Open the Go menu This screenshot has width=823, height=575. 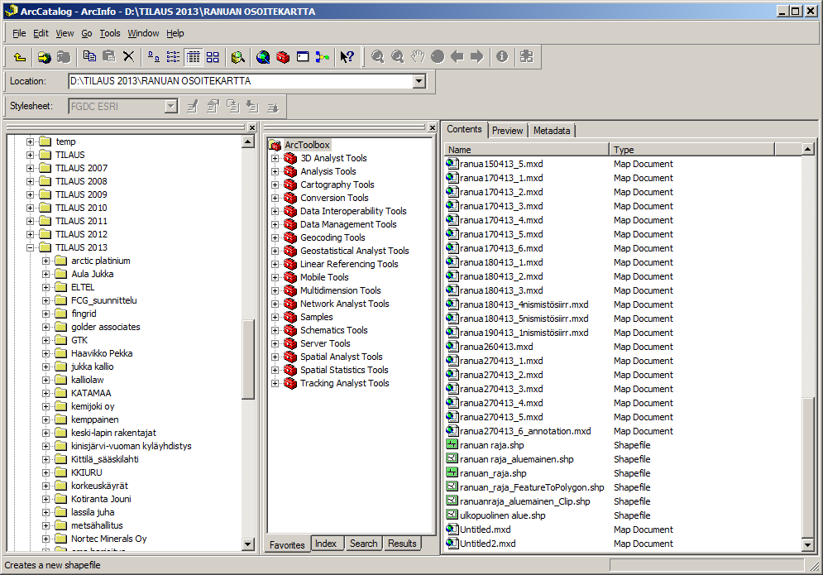coord(87,33)
